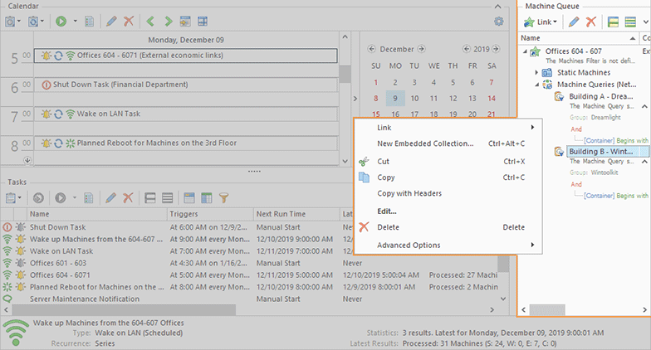Click the pencil edit icon in Tasks toolbar

coord(110,198)
